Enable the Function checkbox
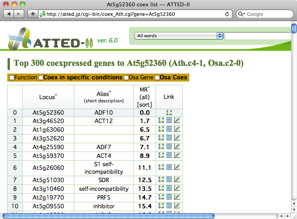This screenshot has width=297, height=219. coord(12,78)
